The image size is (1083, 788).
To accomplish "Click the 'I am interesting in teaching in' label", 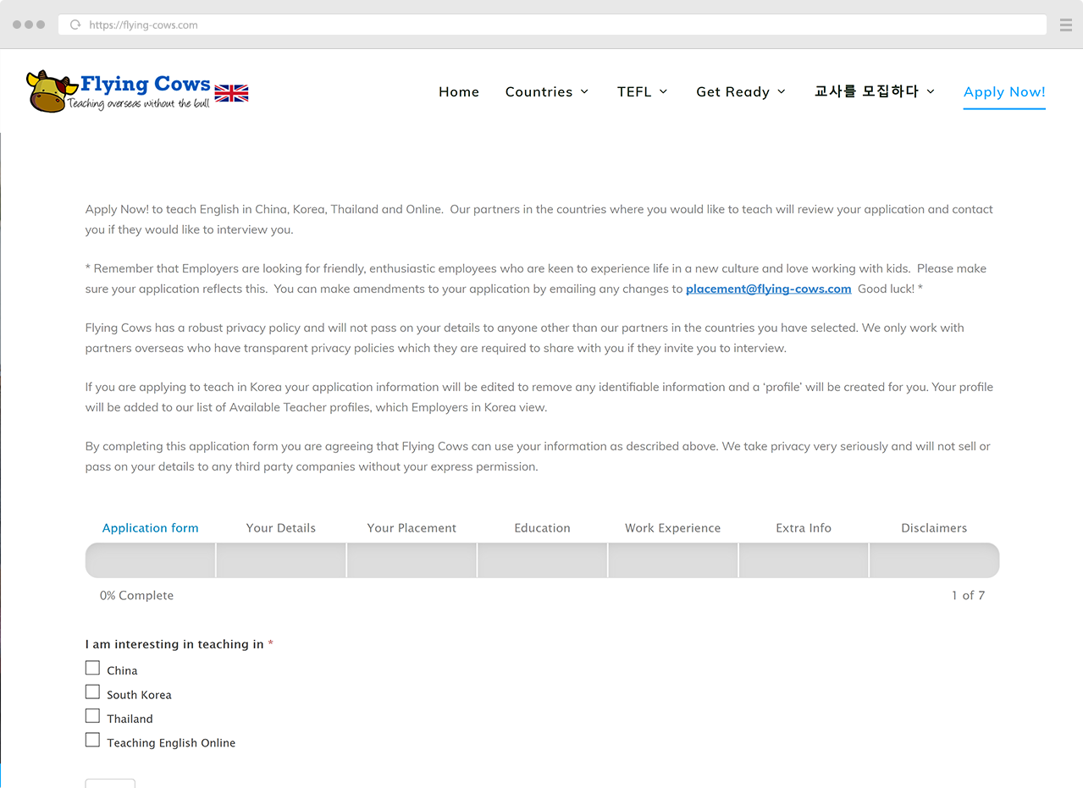I will coord(174,644).
